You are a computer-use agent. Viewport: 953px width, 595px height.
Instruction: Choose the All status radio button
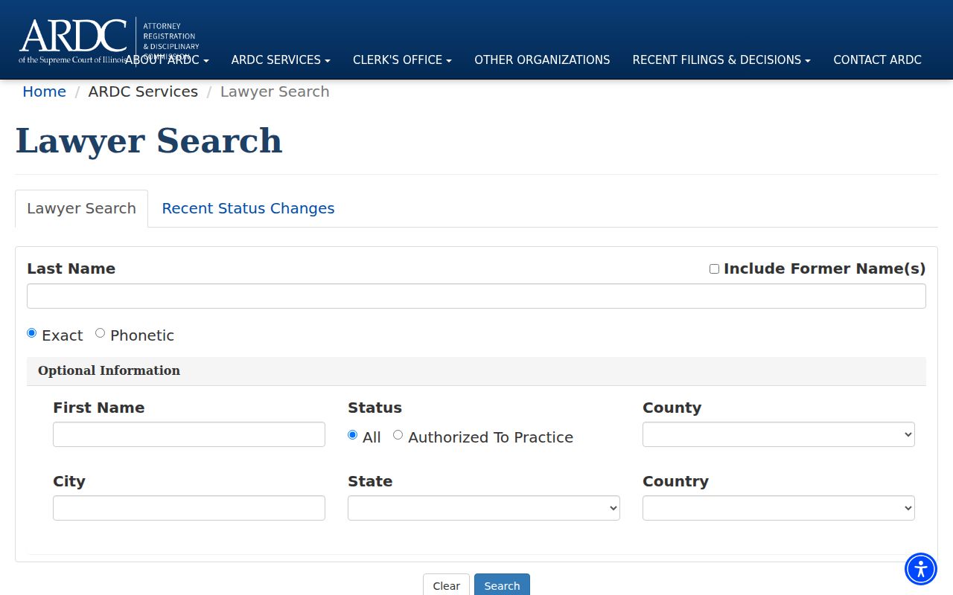352,435
